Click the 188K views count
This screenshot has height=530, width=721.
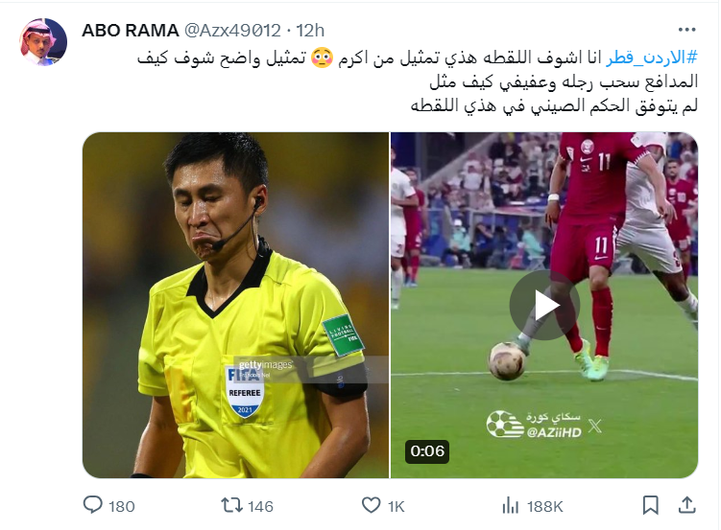(545, 506)
